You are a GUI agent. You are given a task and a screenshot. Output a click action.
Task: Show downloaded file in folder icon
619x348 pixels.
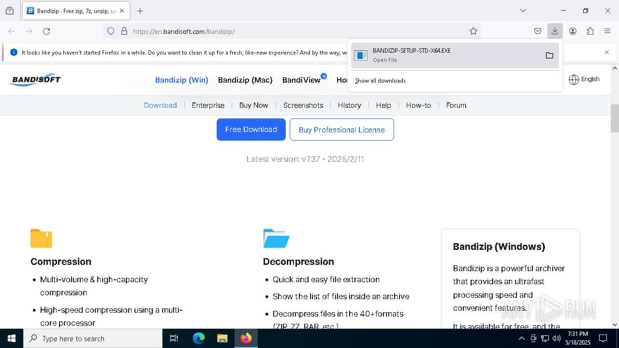(x=549, y=55)
